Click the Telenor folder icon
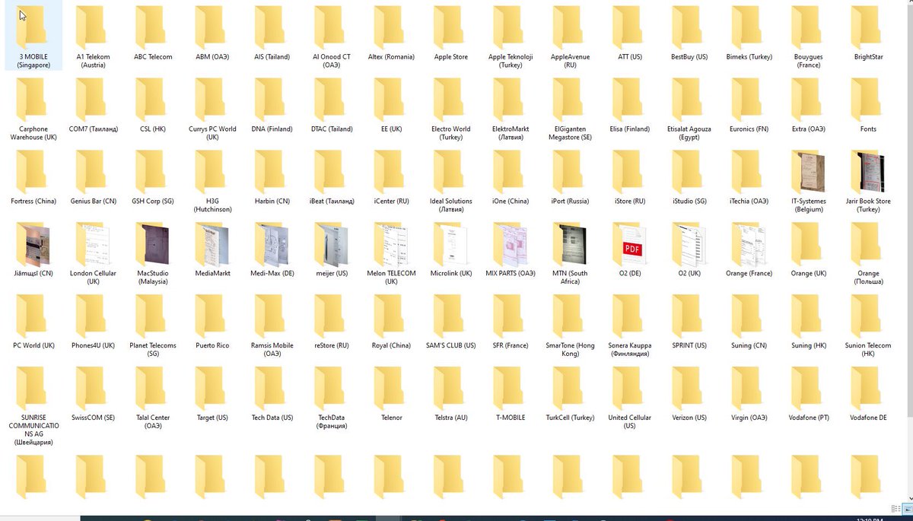This screenshot has height=521, width=913. (390, 388)
